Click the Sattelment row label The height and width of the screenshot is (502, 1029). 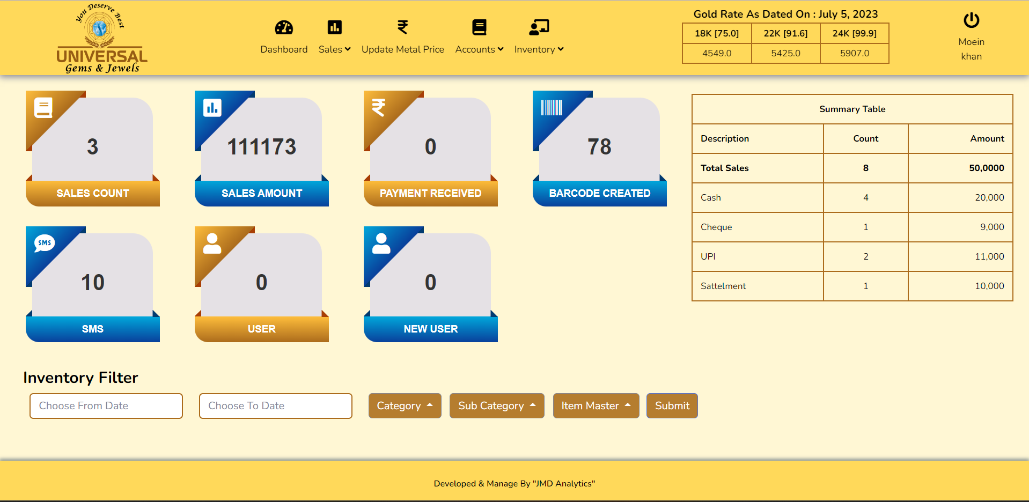point(723,286)
